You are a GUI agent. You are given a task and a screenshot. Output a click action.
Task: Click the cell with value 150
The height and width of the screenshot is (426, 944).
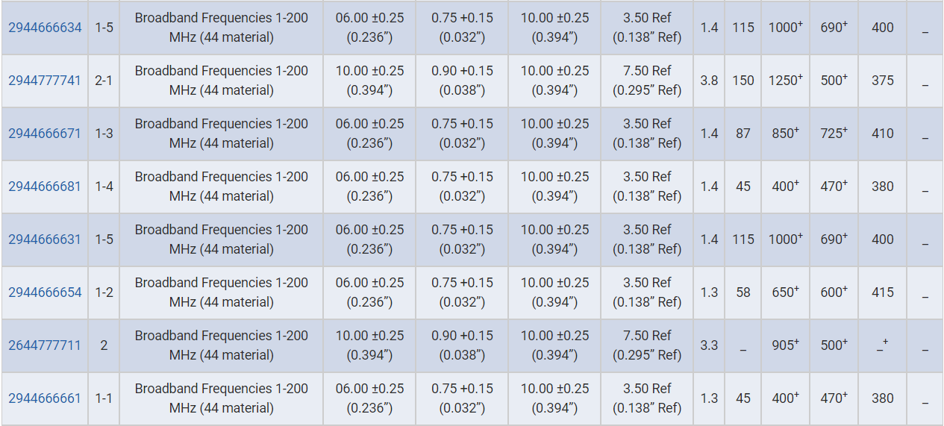click(743, 81)
